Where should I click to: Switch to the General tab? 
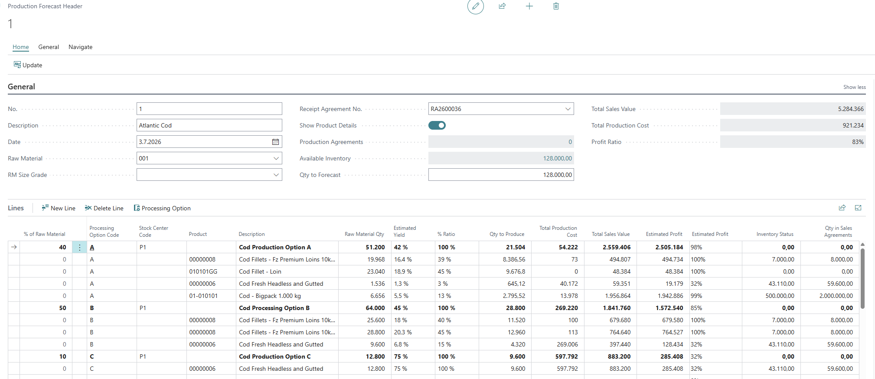click(x=49, y=47)
